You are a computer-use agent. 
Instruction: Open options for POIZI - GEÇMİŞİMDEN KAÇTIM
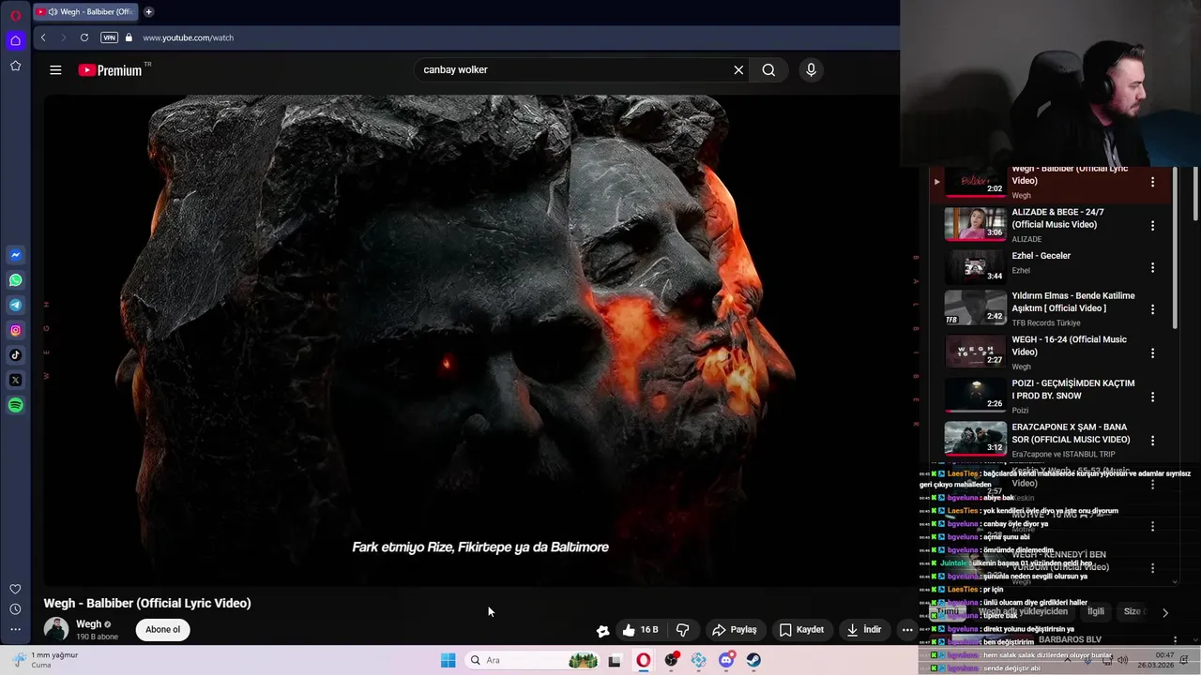tap(1152, 396)
